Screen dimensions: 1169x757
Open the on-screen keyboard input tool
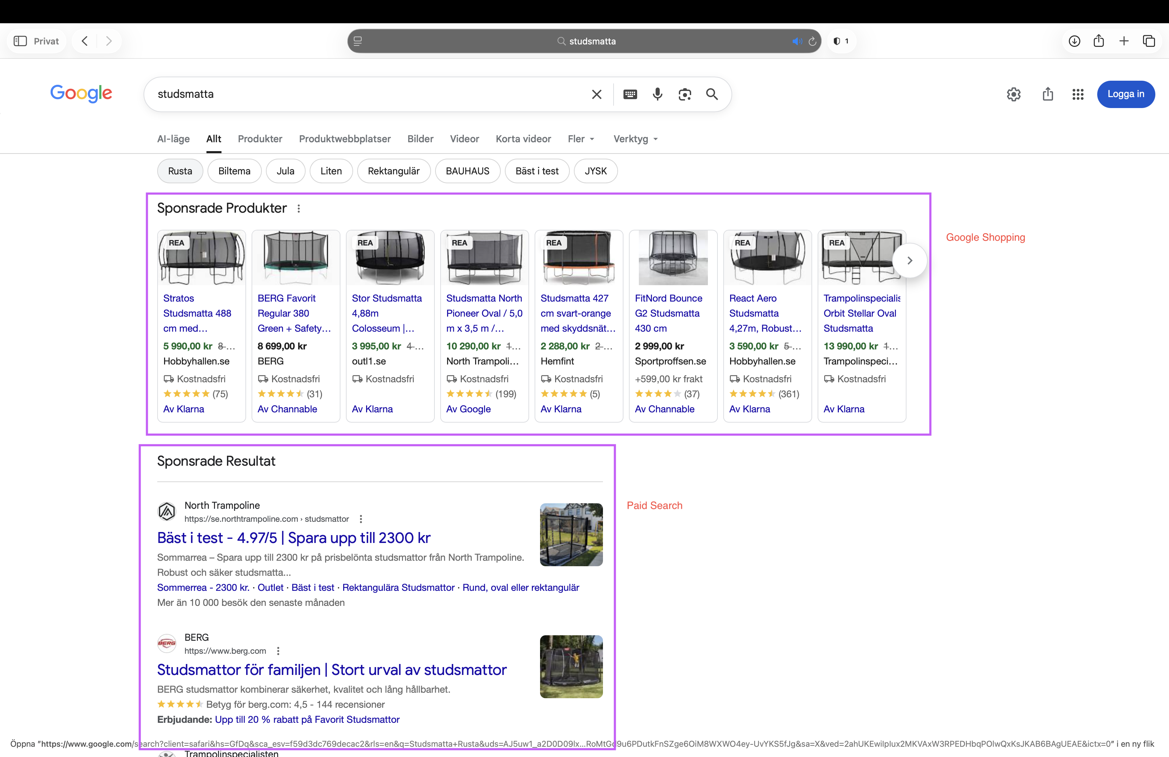630,94
